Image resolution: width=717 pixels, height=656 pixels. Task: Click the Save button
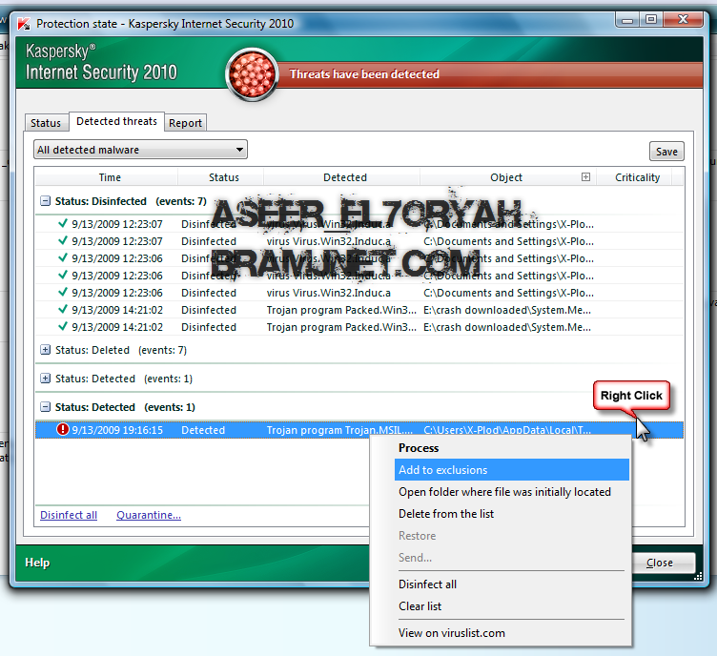click(x=666, y=152)
